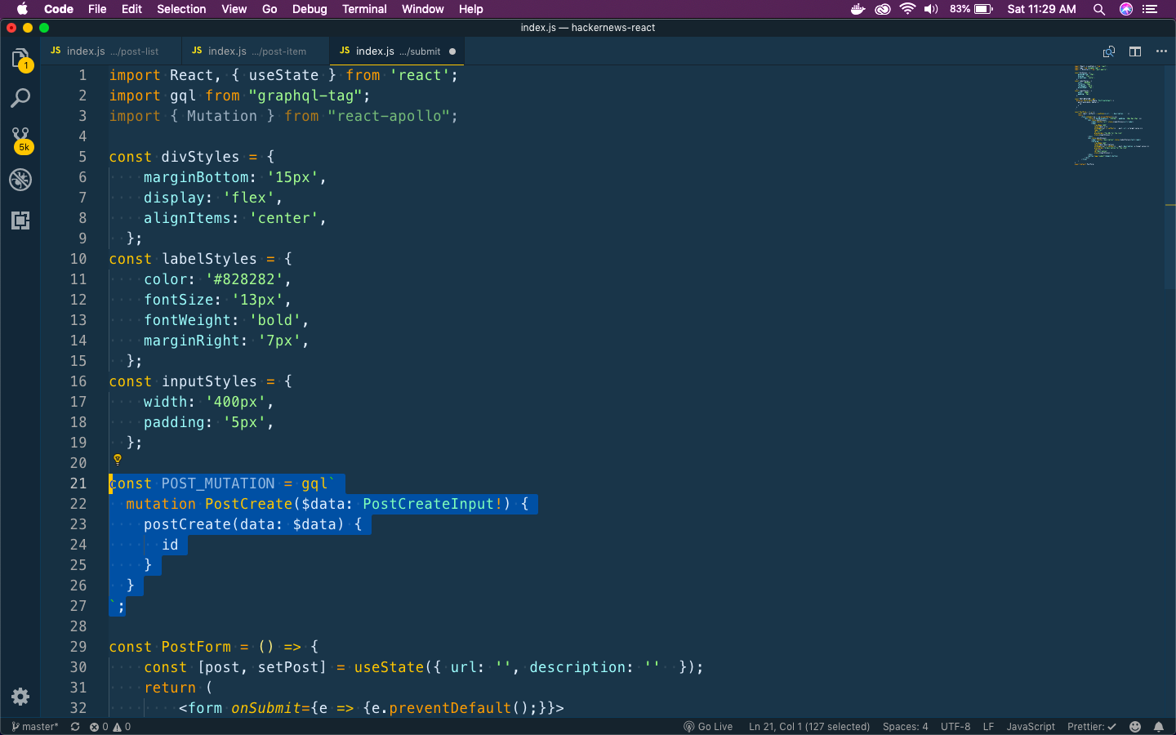Viewport: 1176px width, 735px height.
Task: Click the POST_MUTATION constant name
Action: (218, 483)
